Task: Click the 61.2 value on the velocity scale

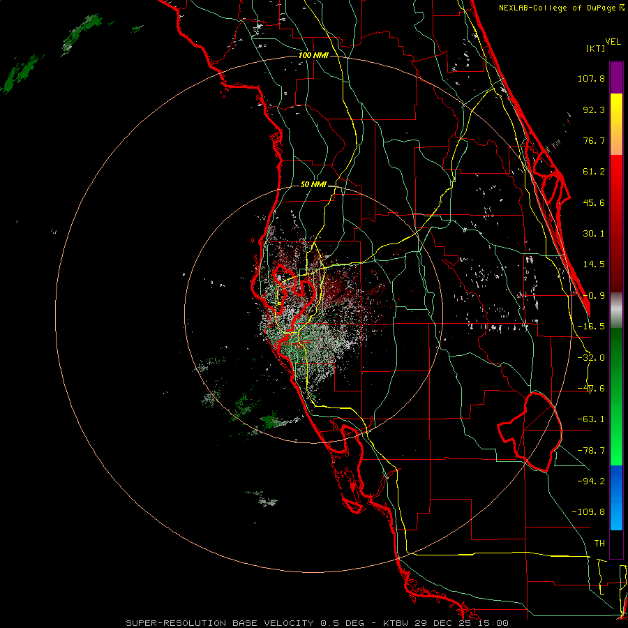Action: tap(594, 172)
